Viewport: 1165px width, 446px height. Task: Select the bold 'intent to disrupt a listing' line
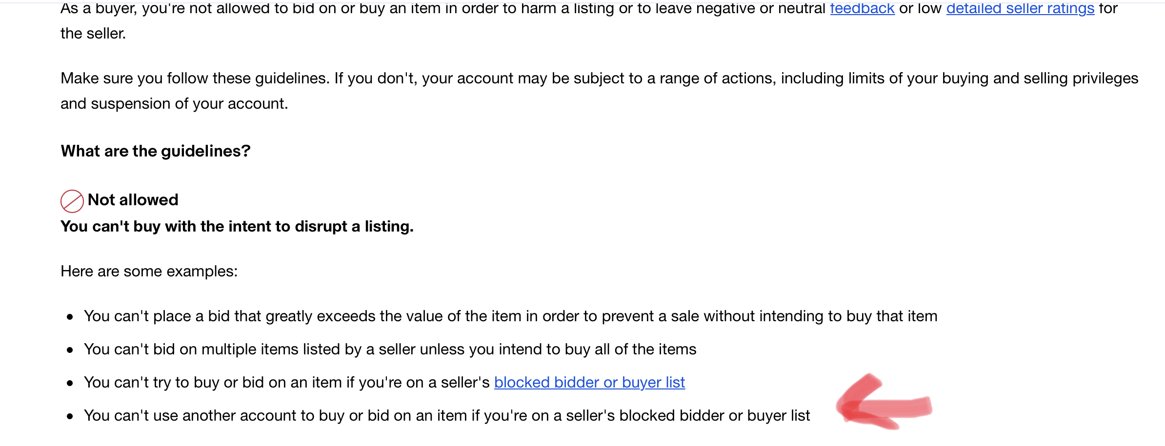coord(237,227)
